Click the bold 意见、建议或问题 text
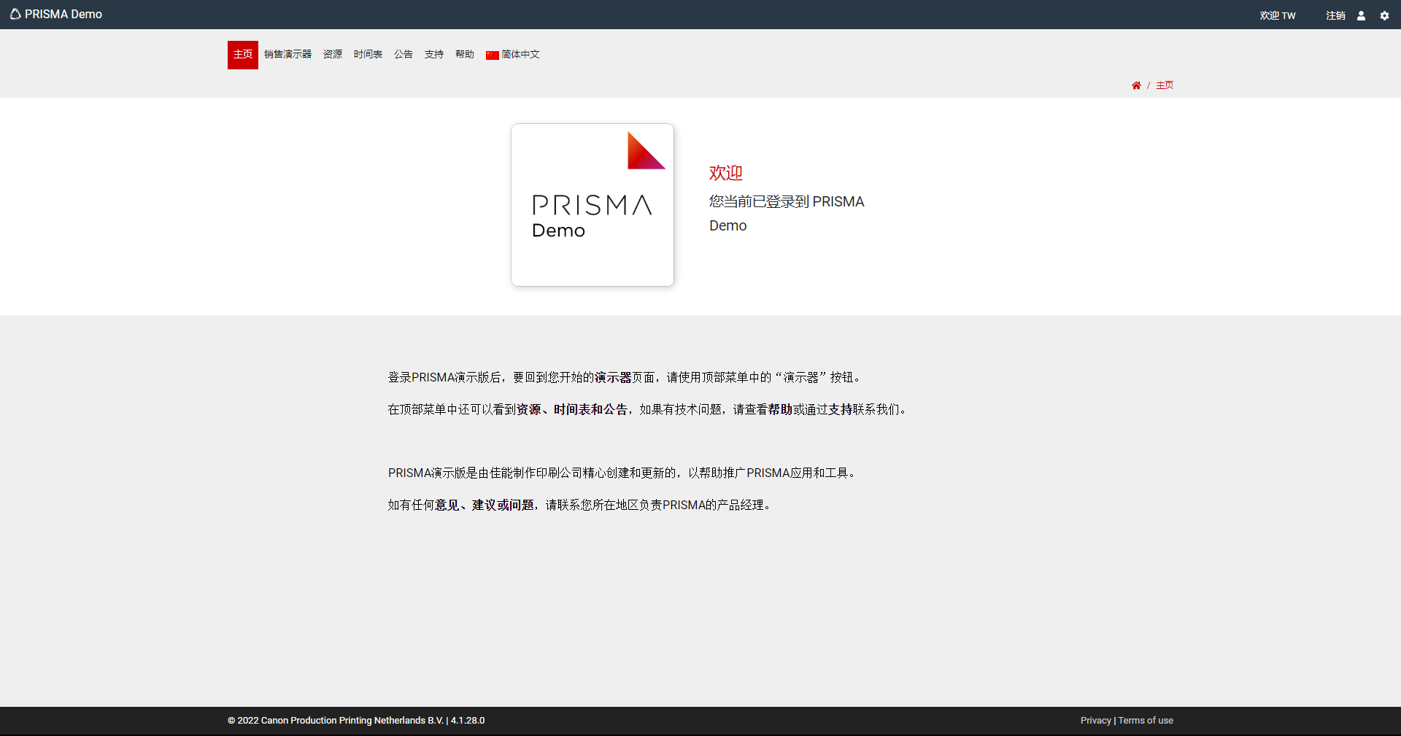Image resolution: width=1401 pixels, height=736 pixels. coord(485,505)
